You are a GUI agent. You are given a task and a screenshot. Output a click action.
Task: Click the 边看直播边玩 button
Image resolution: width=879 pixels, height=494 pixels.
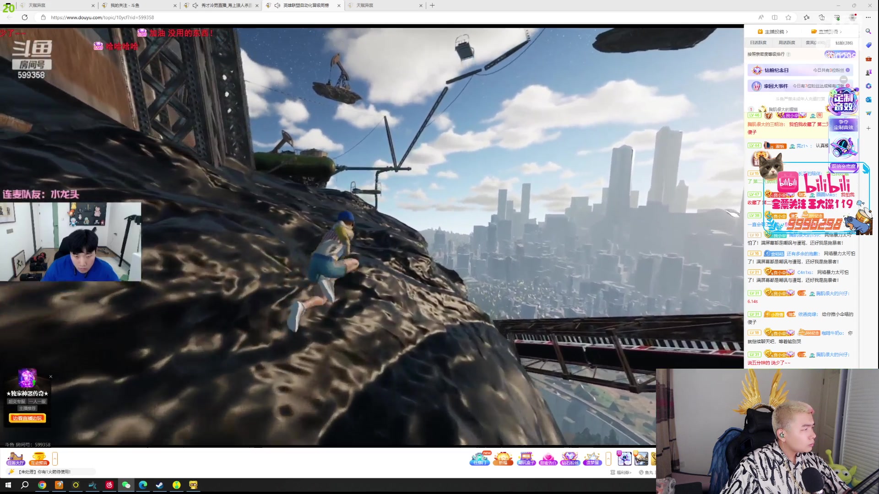(x=27, y=418)
